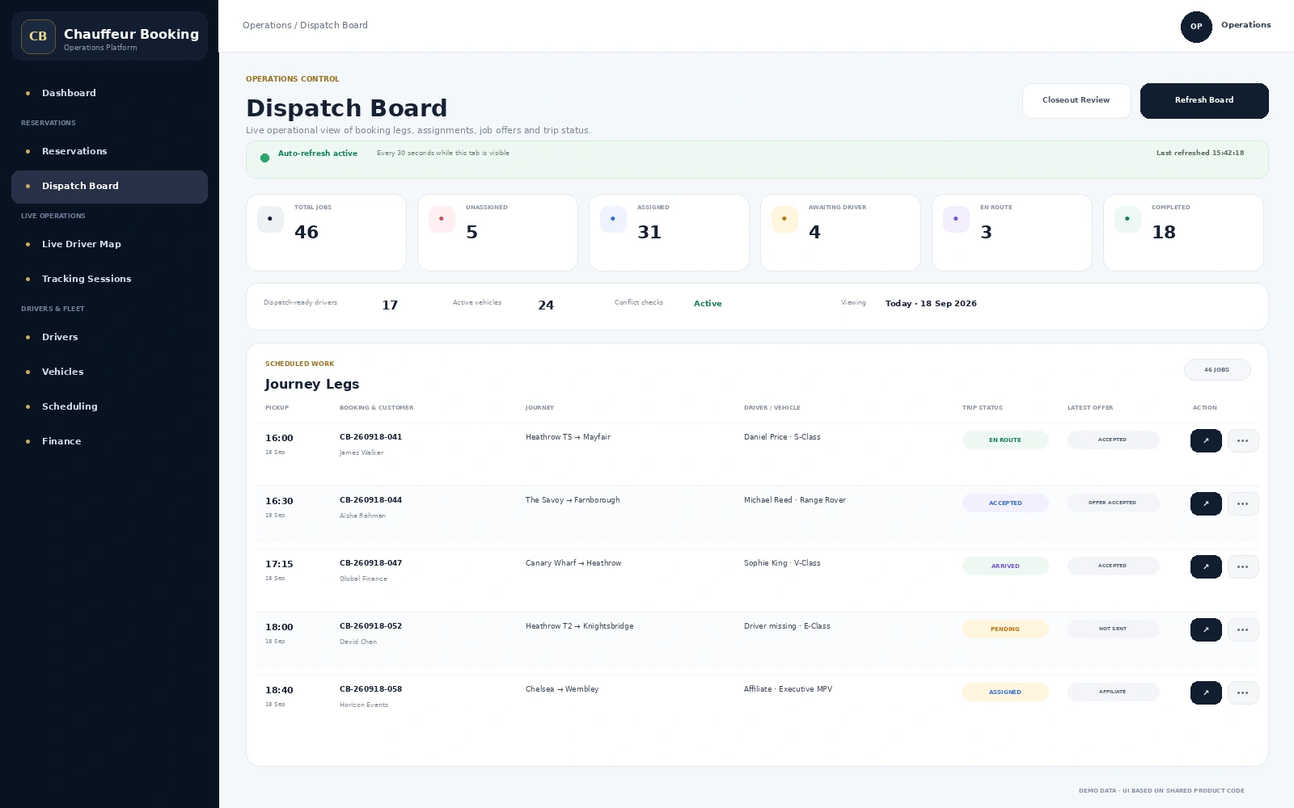
Task: Open Live Driver Map
Action: pos(109,245)
